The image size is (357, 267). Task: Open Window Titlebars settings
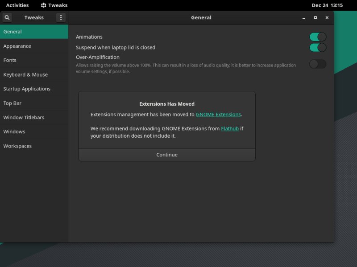[x=24, y=117]
